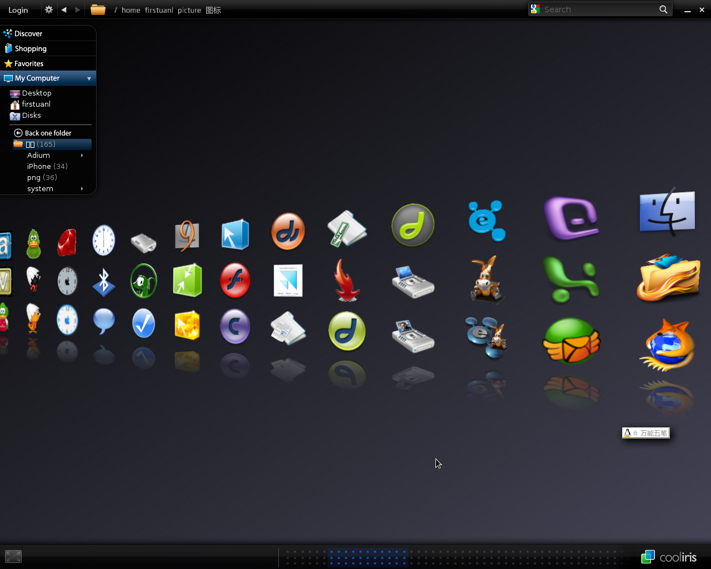Open the iPhone (34) folder

(x=47, y=167)
